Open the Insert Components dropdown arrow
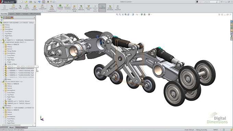 click(x=13, y=11)
